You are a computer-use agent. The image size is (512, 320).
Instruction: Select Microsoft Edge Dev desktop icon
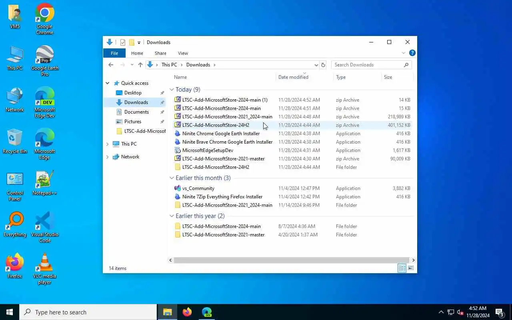[x=44, y=102]
